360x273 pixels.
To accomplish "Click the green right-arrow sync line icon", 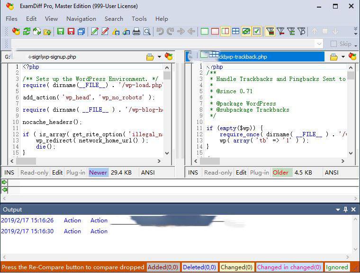I will click(4, 182).
